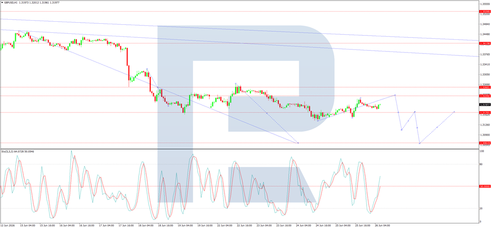
Task: Click the 25 Jun 04:00 time label
Action: click(342, 225)
